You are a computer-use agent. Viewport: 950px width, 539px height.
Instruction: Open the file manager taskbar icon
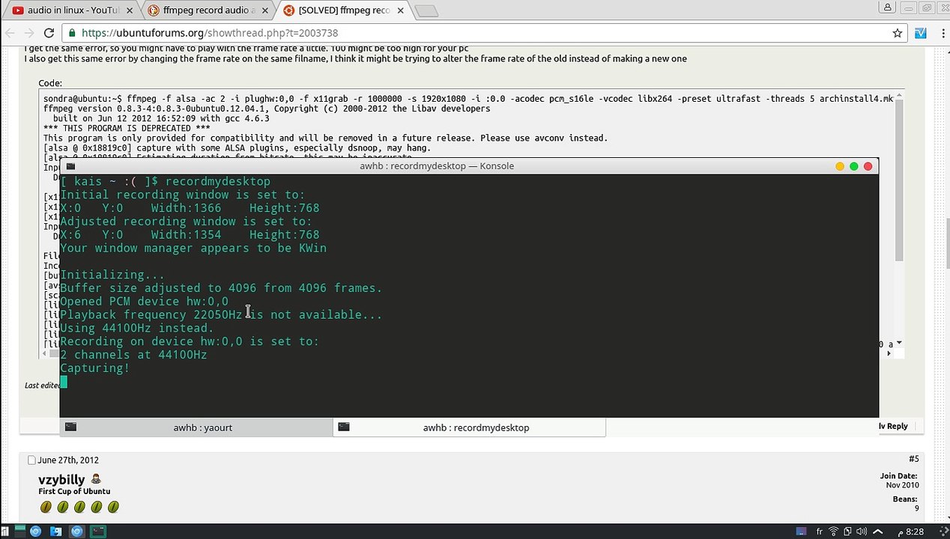tap(55, 532)
